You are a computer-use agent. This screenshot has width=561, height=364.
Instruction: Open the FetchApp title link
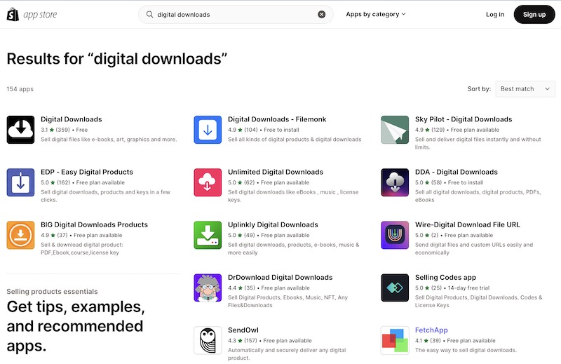coord(431,330)
